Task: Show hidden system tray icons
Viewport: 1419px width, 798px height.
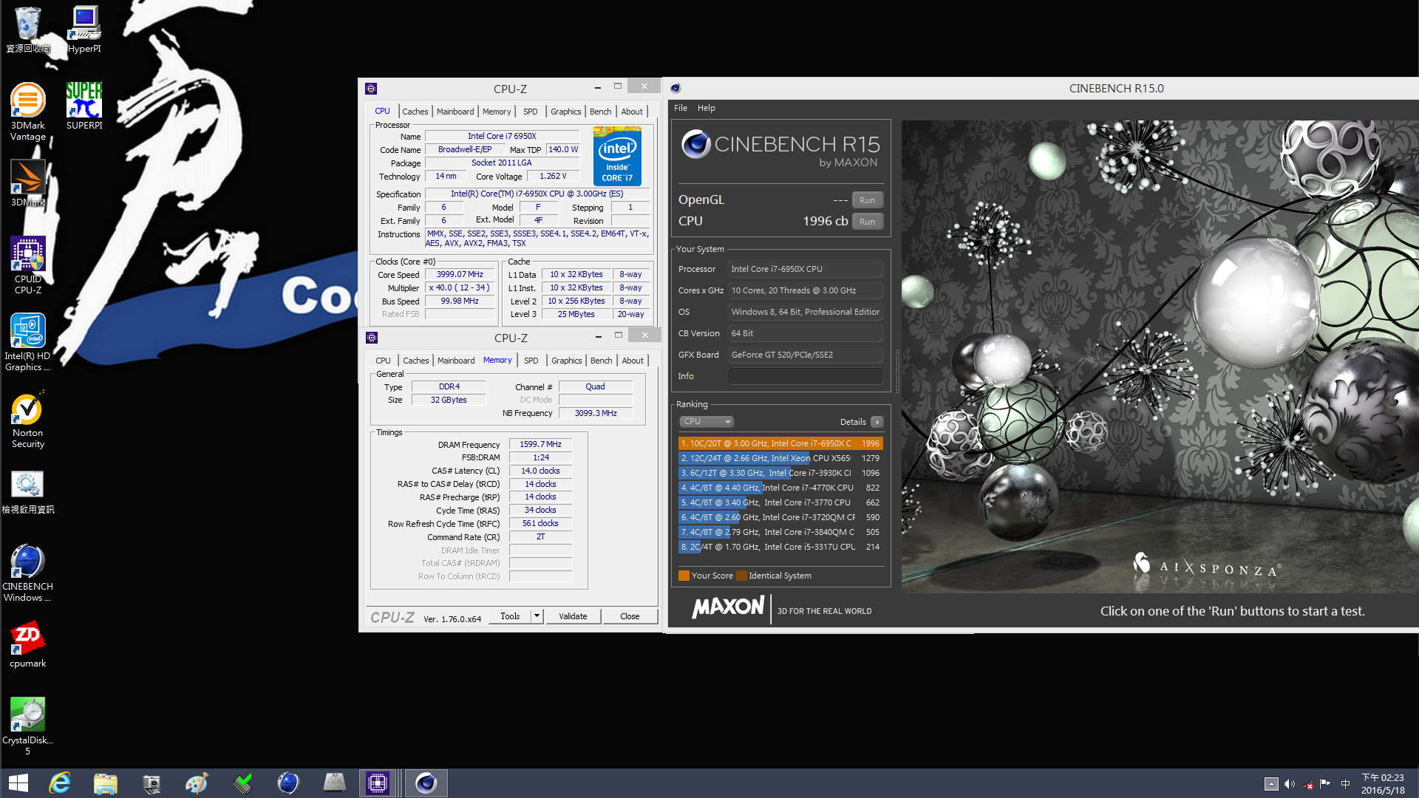Action: (1271, 784)
